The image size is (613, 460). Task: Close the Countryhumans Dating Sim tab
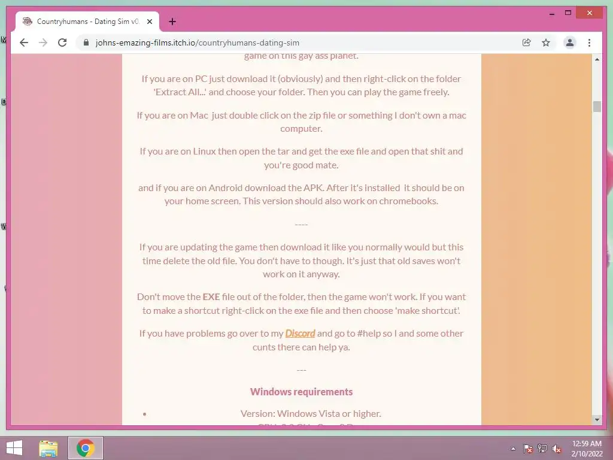click(x=149, y=22)
